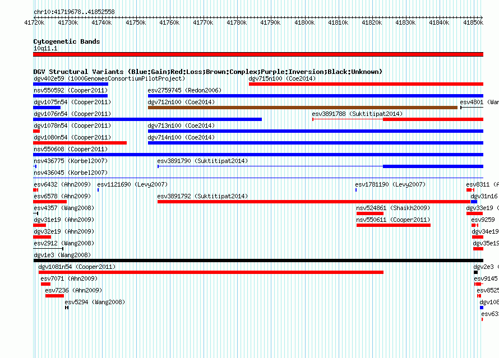Viewport: 499px width, 358px height.
Task: Click the red 10q11.1 cytogenetic band bar
Action: pyautogui.click(x=258, y=54)
